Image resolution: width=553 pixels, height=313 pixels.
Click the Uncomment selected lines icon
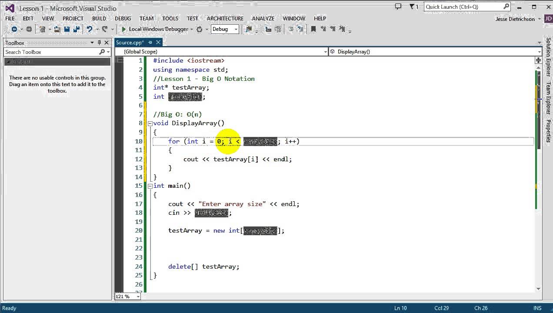coord(300,29)
